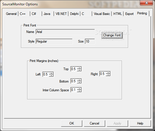Increase the Right margin value
Screen dimensions: 155x131
point(108,72)
